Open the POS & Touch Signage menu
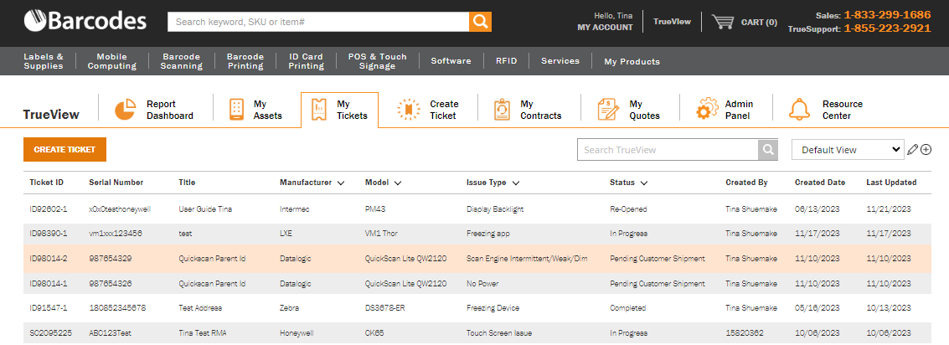 pyautogui.click(x=378, y=61)
